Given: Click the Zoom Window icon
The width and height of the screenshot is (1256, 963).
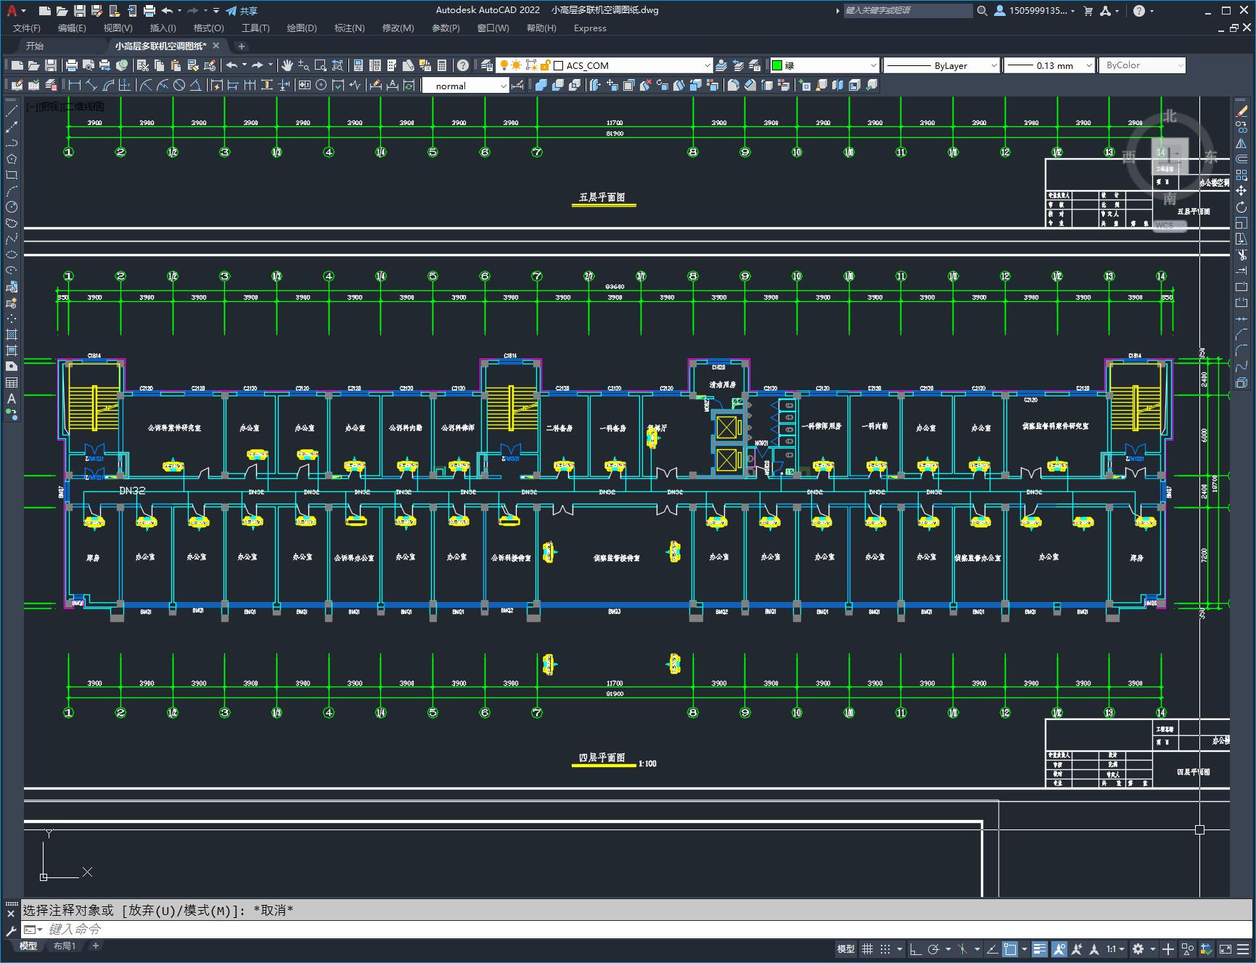Looking at the screenshot, I should (321, 65).
